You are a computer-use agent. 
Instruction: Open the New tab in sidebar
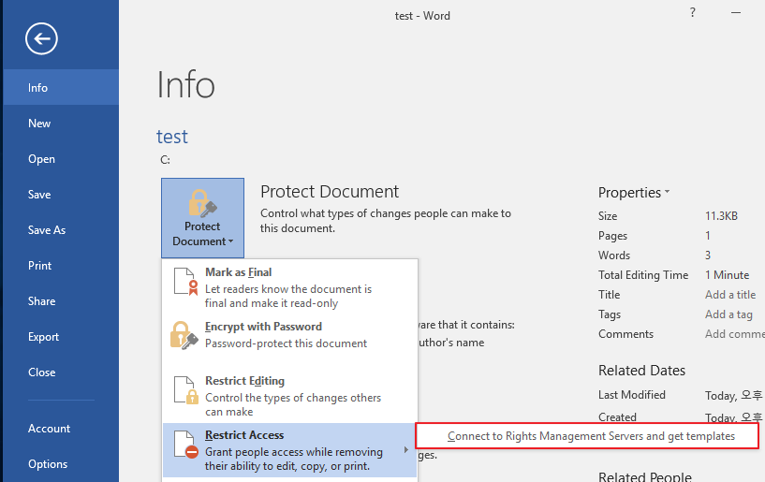pos(61,123)
